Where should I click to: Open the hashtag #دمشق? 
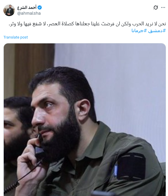[157, 30]
